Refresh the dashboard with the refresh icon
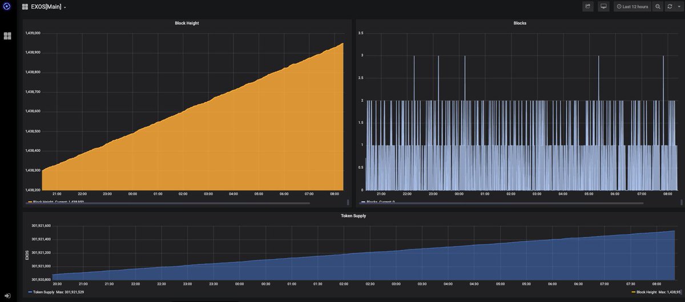This screenshot has height=302, width=685. pyautogui.click(x=670, y=6)
